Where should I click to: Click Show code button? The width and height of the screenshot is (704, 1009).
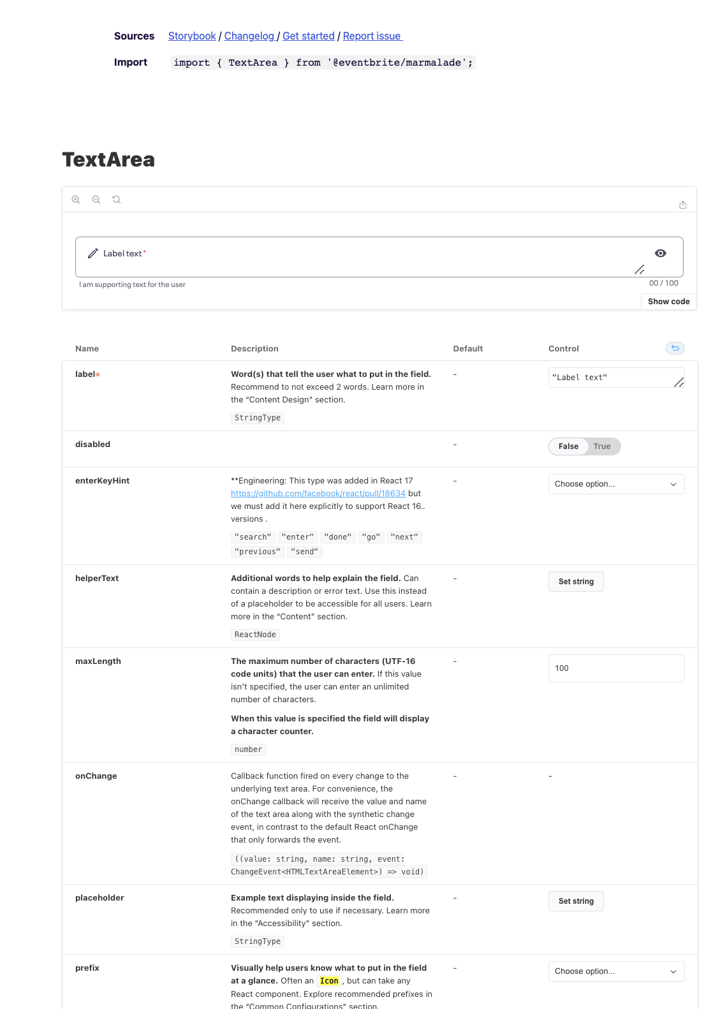tap(669, 301)
